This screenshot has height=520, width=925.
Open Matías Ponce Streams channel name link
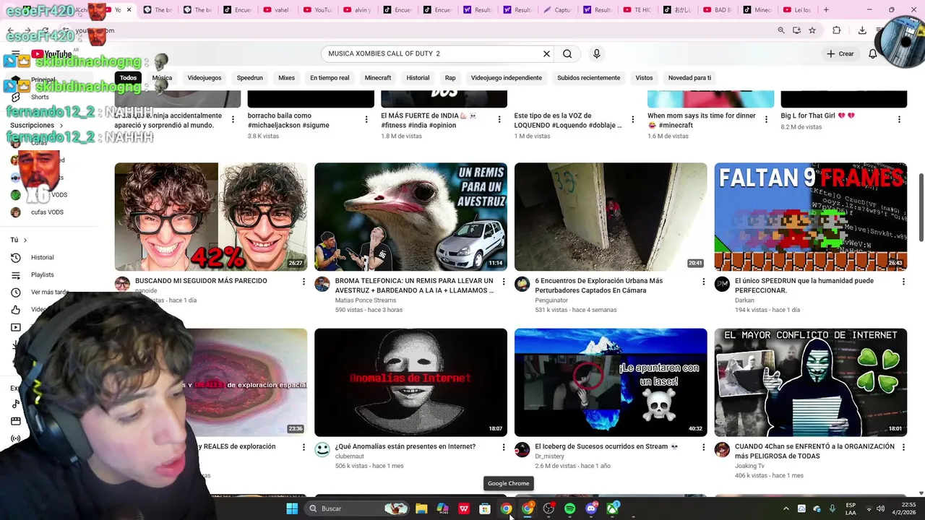click(366, 300)
